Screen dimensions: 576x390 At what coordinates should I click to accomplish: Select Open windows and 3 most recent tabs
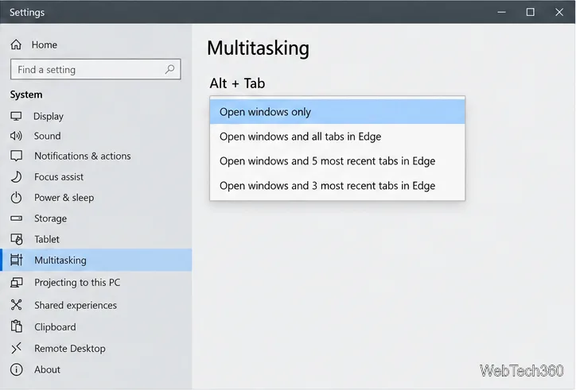pyautogui.click(x=337, y=186)
